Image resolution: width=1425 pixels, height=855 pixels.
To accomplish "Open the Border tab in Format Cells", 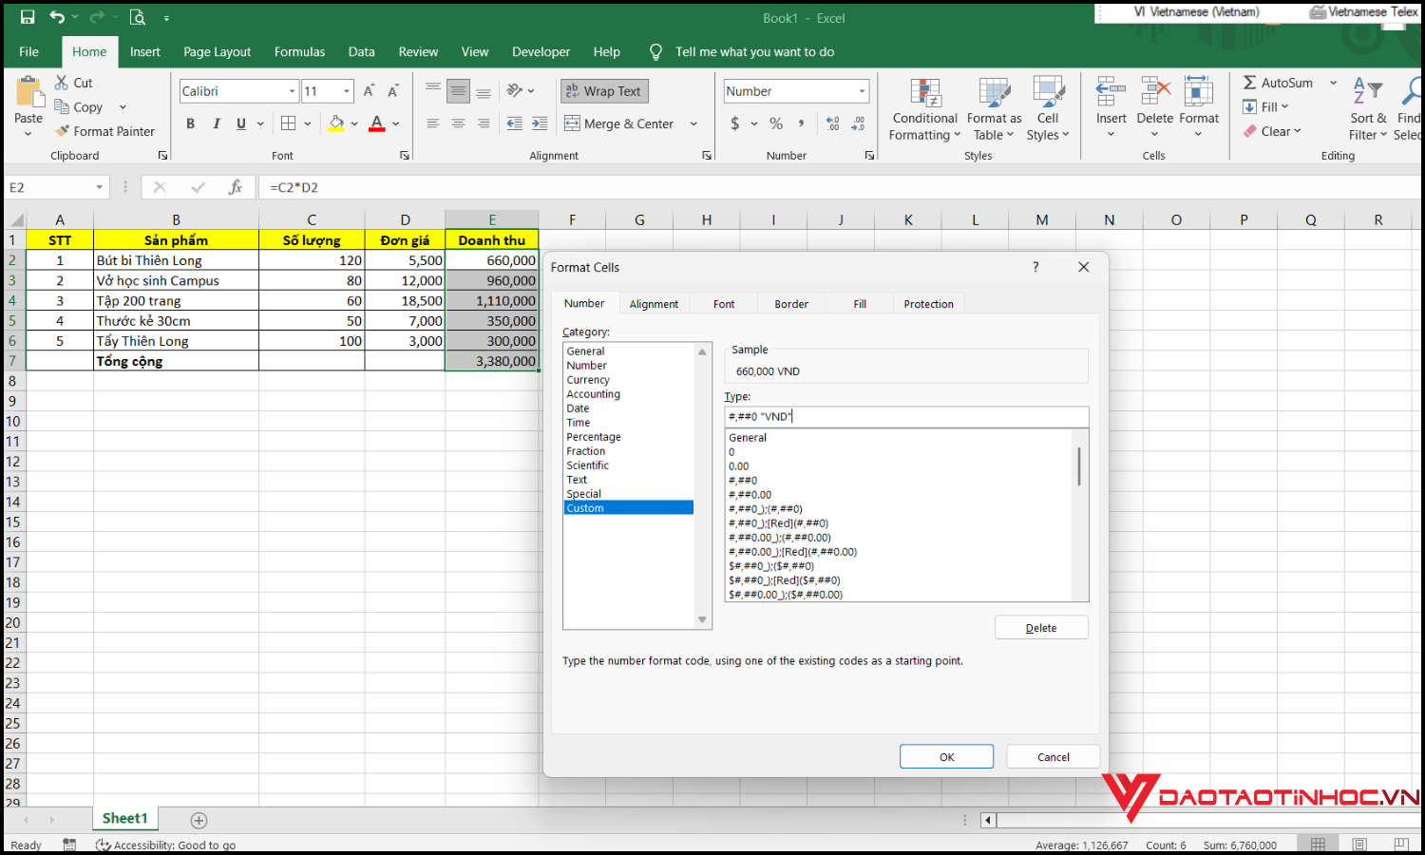I will (791, 304).
